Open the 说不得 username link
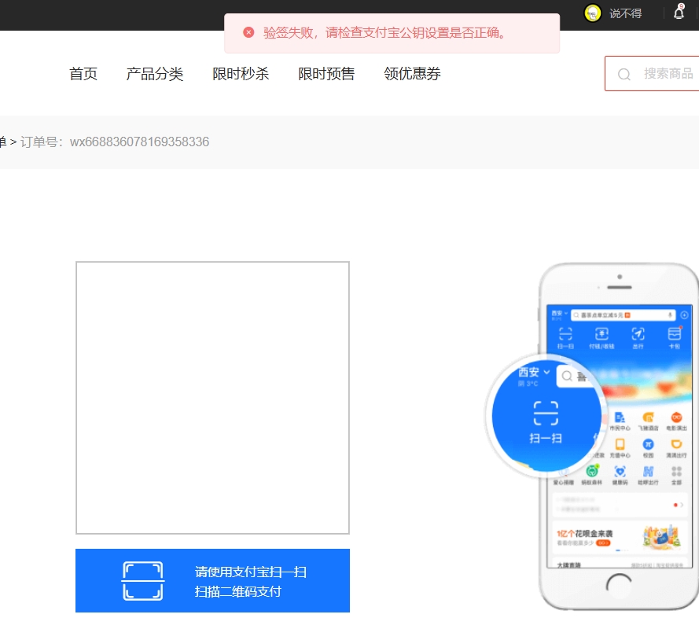Image resolution: width=699 pixels, height=640 pixels. coord(625,14)
